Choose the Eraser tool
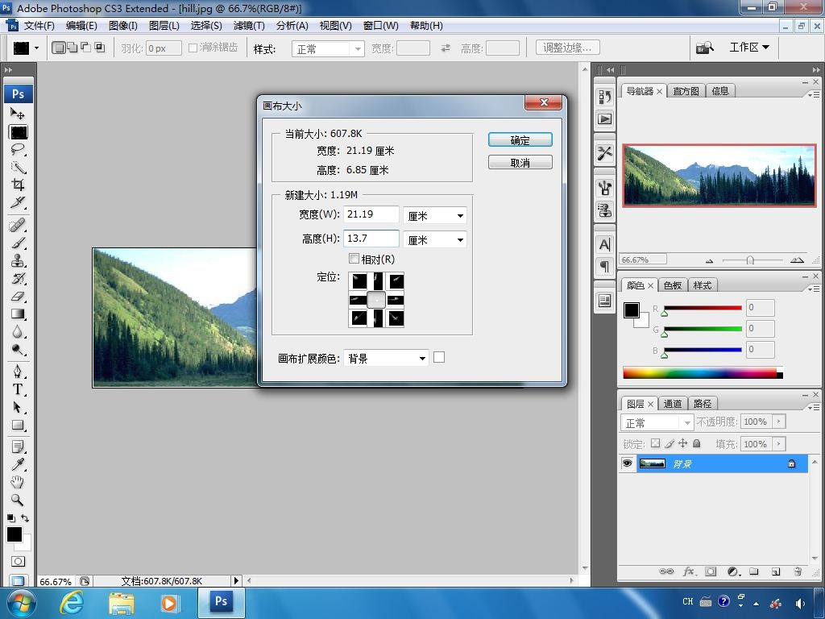825x619 pixels. [18, 297]
